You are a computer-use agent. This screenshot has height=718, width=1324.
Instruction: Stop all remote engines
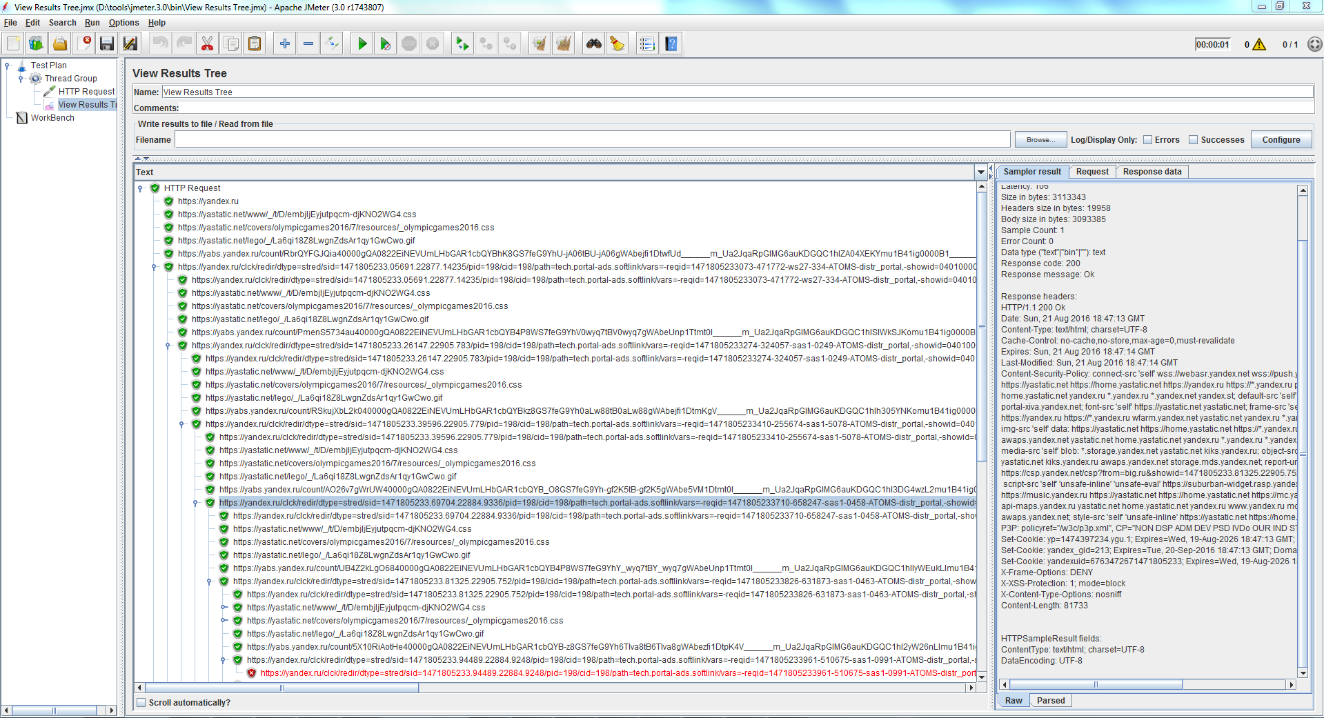pyautogui.click(x=486, y=44)
